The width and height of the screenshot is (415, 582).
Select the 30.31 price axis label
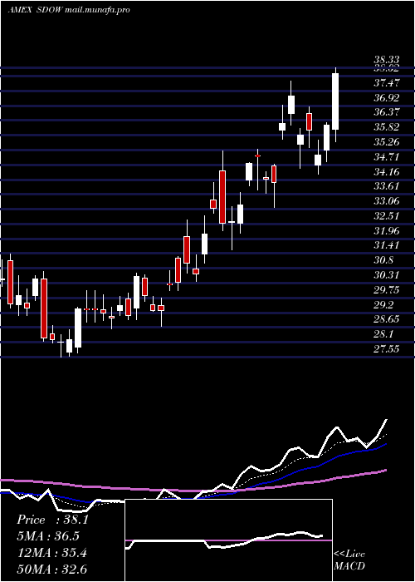pos(387,275)
